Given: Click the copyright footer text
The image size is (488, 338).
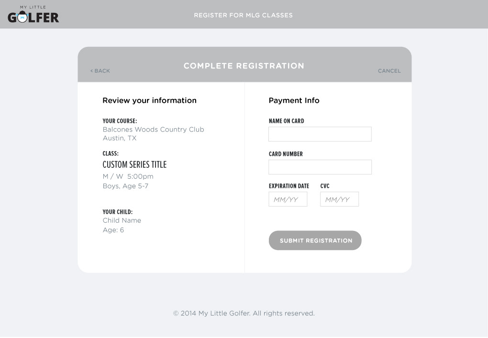Looking at the screenshot, I should pos(244,313).
